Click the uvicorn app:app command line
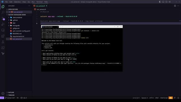The width and height of the screenshot is (181, 102). tap(59, 16)
